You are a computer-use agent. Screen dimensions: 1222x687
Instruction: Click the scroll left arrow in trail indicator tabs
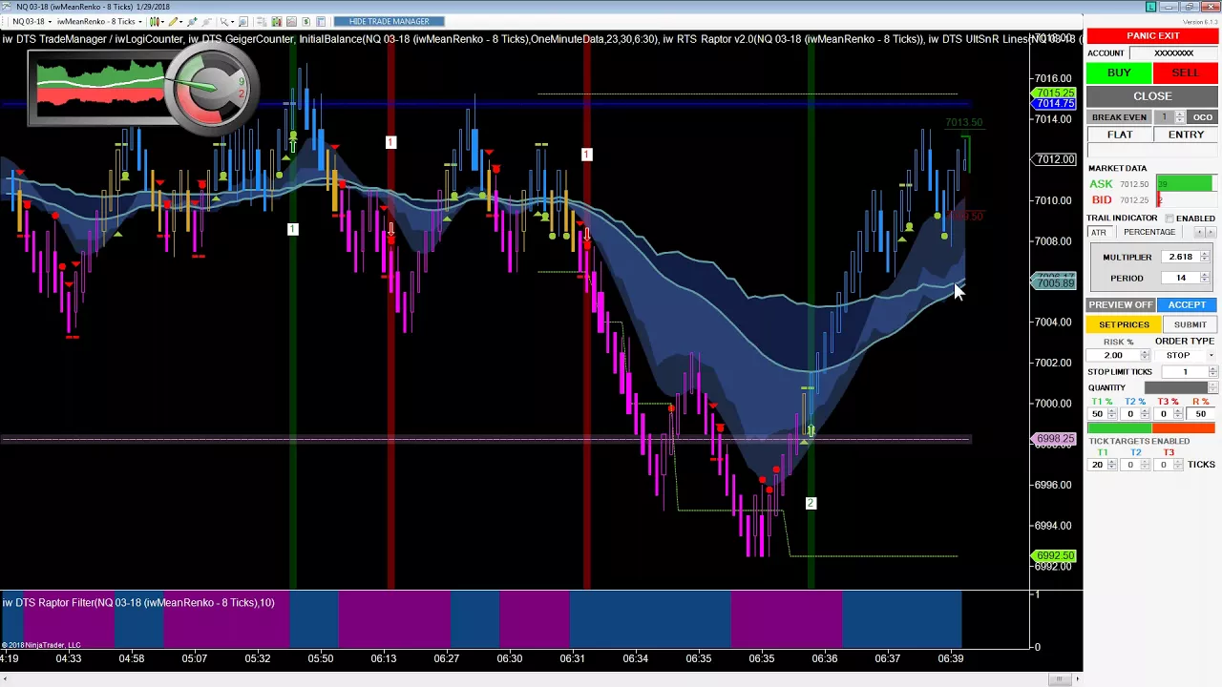tap(1199, 232)
